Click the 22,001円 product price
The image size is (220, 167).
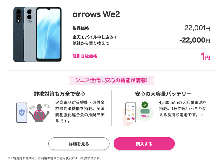pyautogui.click(x=197, y=28)
